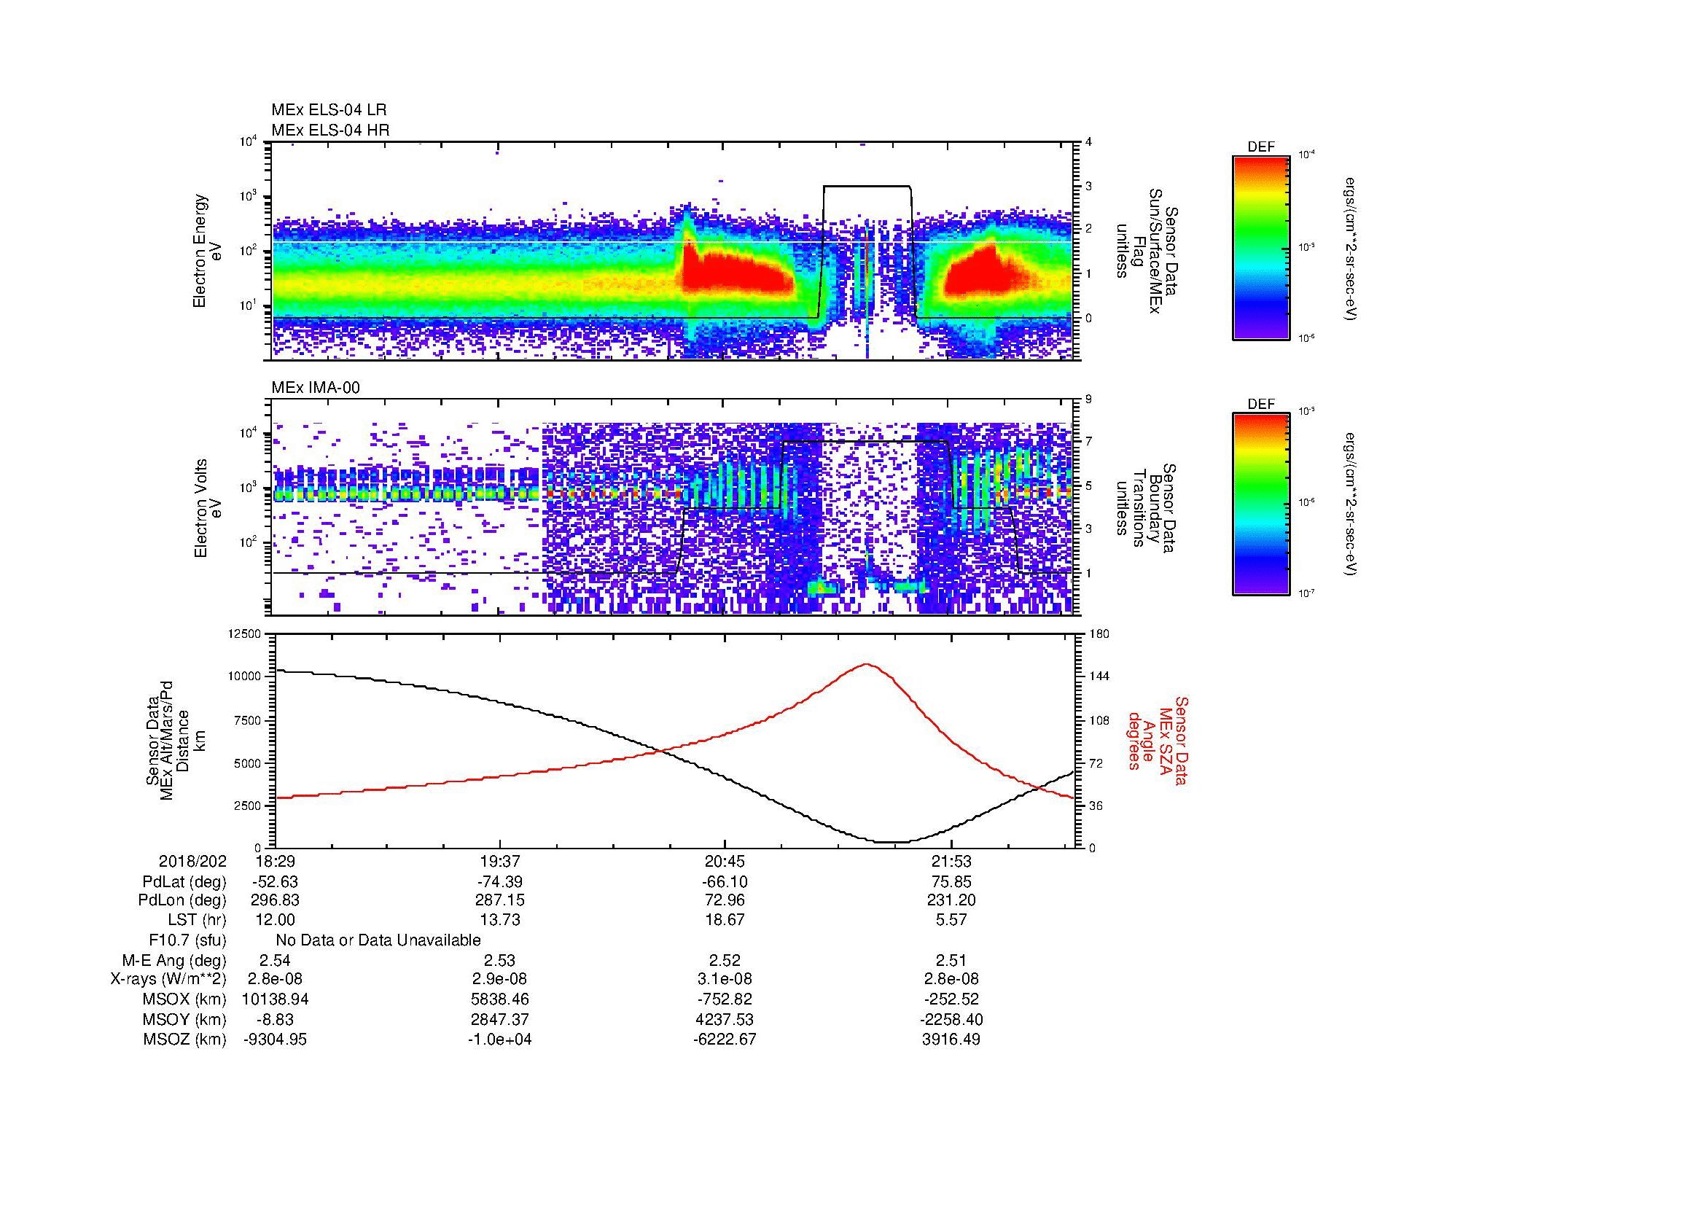
Task: Click the PdLat value '75.85'
Action: click(951, 882)
